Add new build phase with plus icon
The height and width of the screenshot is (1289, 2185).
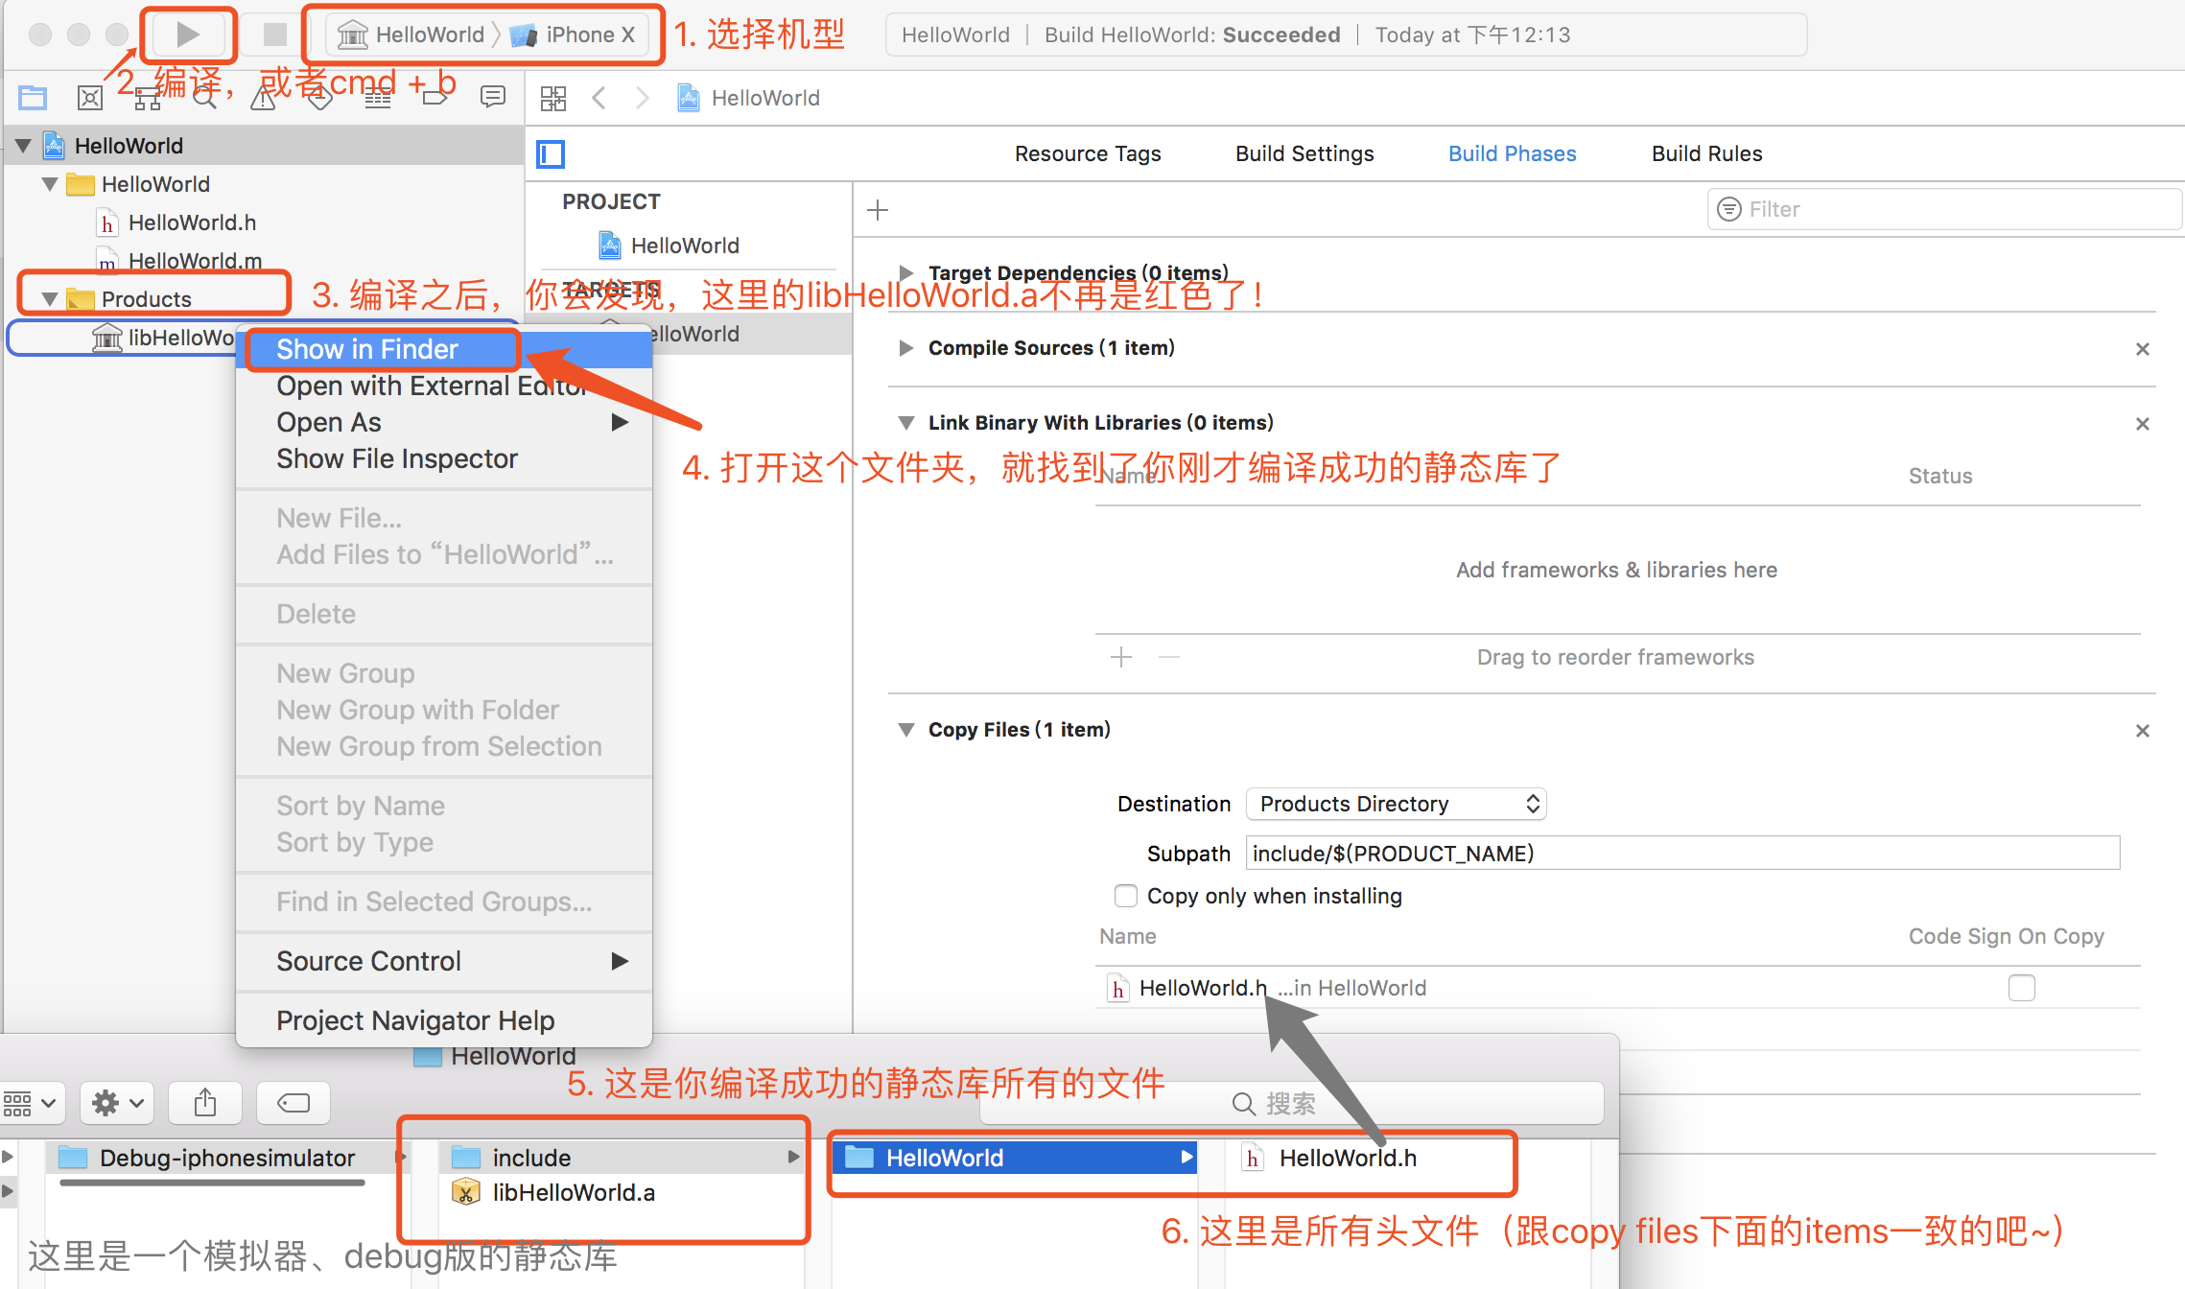tap(877, 210)
